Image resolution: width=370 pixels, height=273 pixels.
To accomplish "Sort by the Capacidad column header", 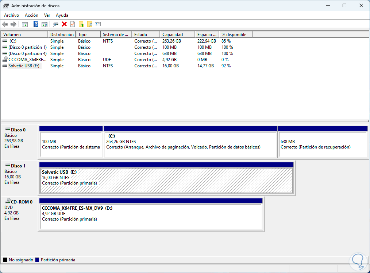I will [177, 34].
